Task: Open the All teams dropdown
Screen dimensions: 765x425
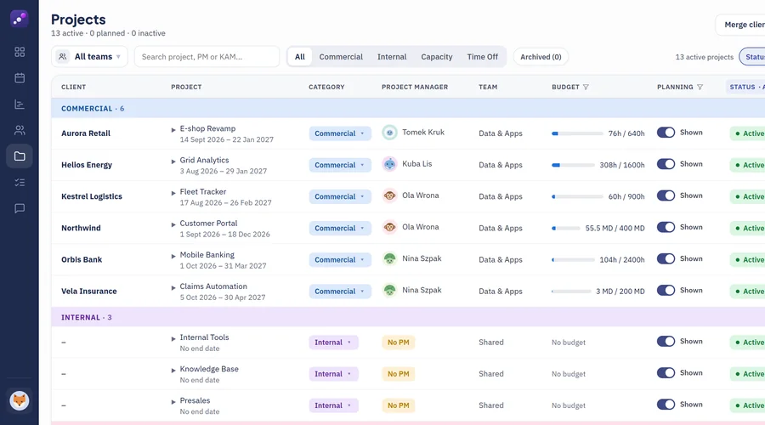Action: (89, 57)
